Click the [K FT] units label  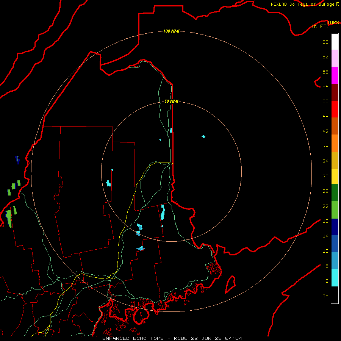[x=320, y=26]
